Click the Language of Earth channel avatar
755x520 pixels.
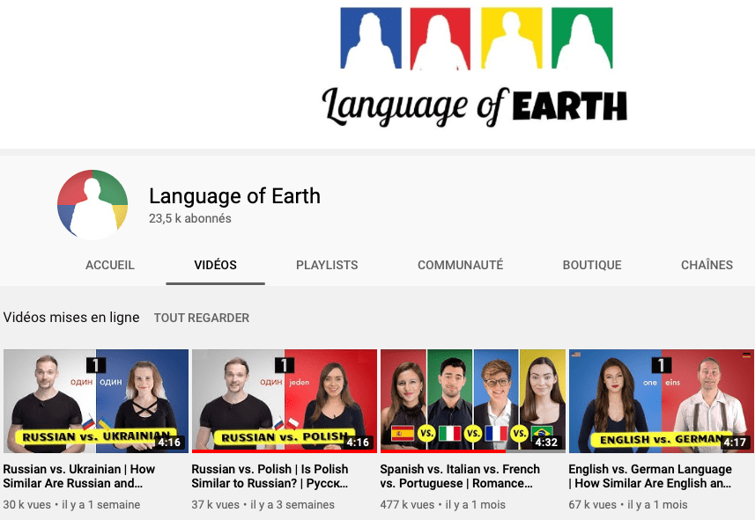click(93, 205)
